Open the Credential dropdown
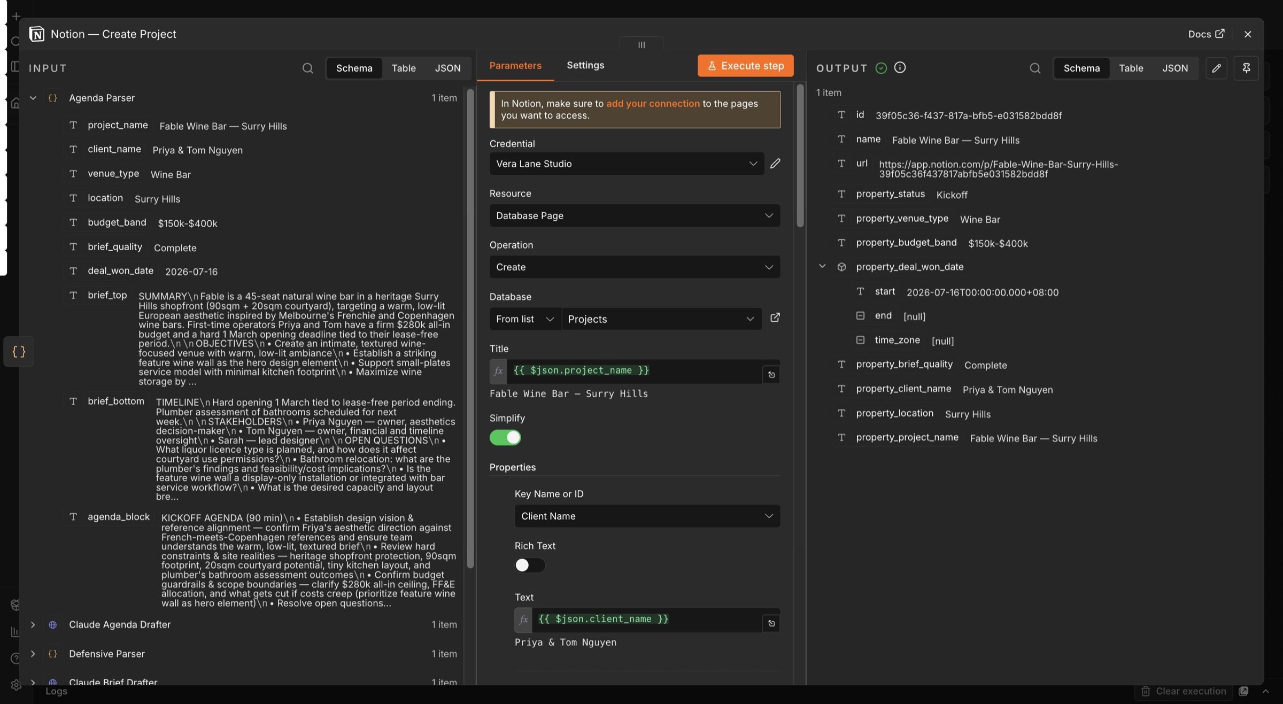This screenshot has width=1283, height=704. (627, 164)
